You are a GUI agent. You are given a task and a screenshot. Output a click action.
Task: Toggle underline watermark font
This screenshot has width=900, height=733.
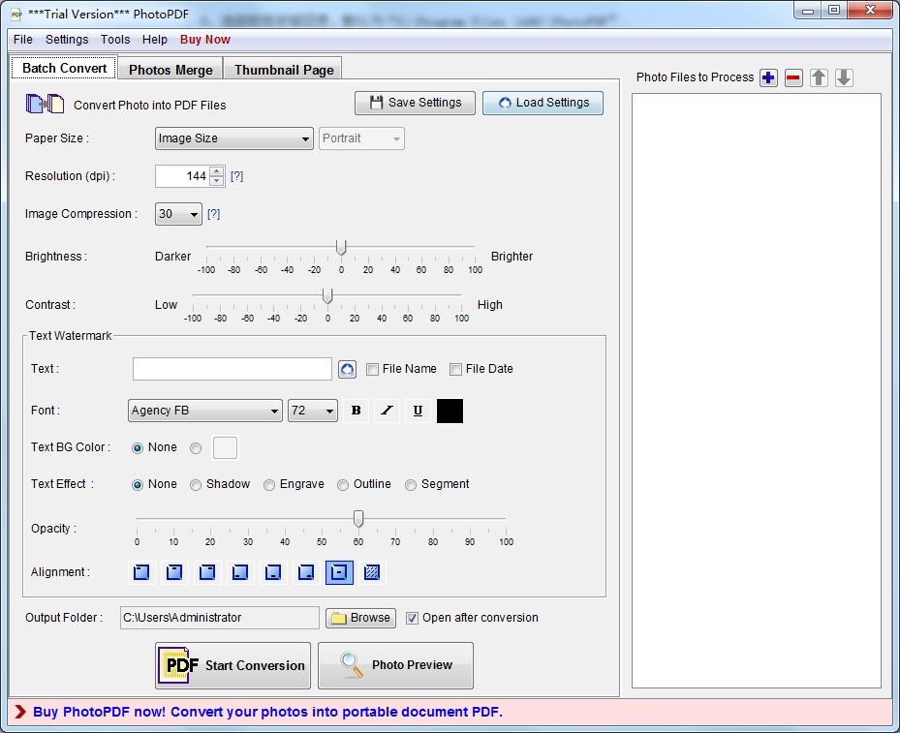click(418, 411)
